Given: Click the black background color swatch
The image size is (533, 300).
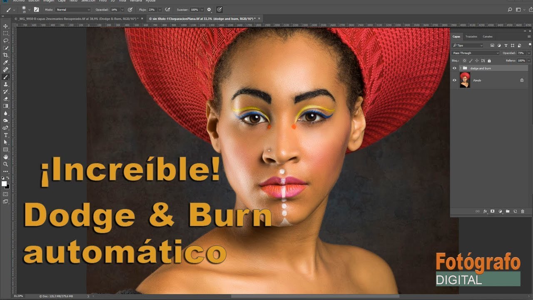Looking at the screenshot, I should (7, 186).
